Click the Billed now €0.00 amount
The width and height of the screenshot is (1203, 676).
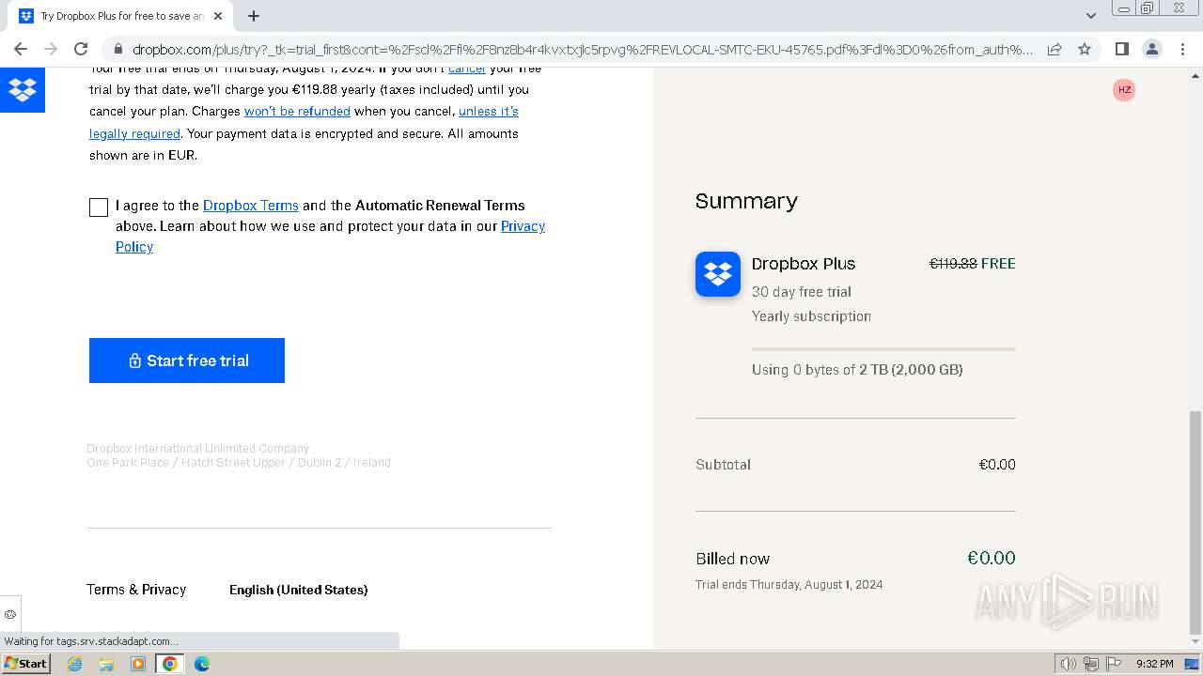[992, 558]
